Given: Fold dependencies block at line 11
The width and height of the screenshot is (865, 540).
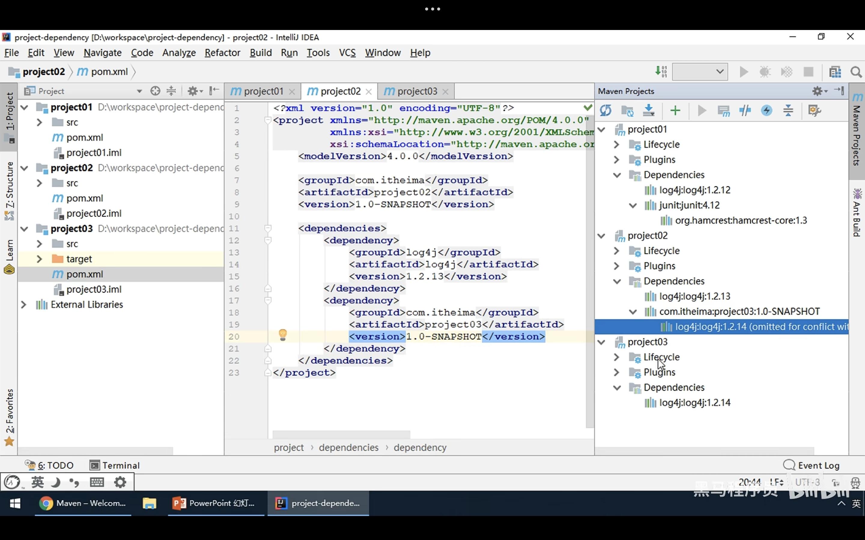Looking at the screenshot, I should pos(268,228).
